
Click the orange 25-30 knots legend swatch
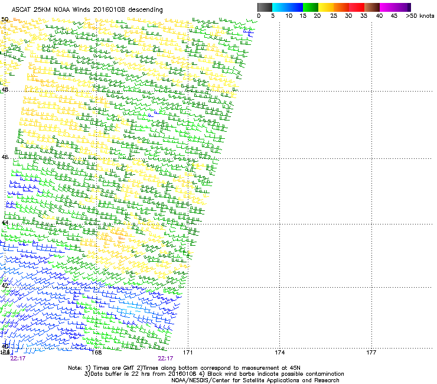point(341,7)
